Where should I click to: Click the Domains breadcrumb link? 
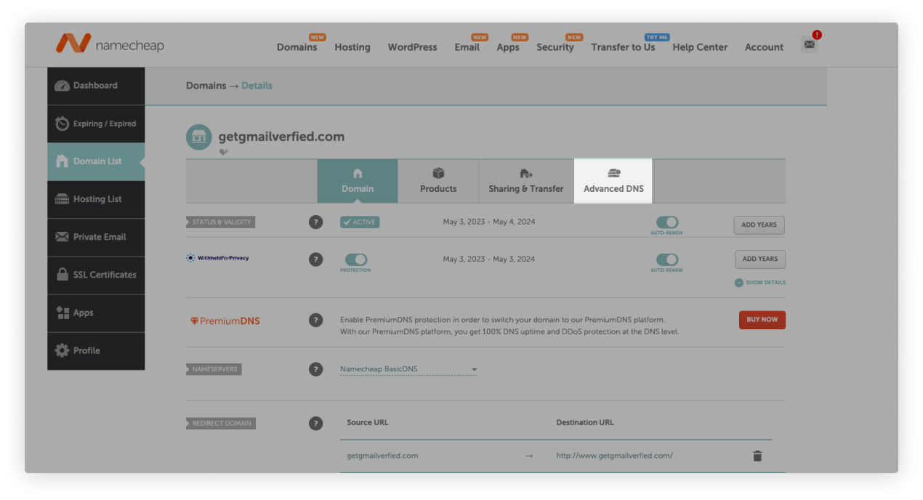(x=206, y=86)
